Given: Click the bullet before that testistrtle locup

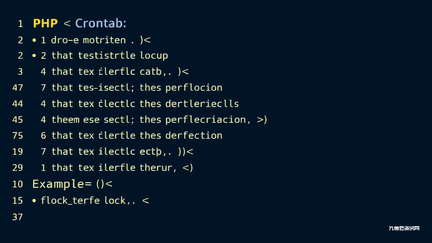Looking at the screenshot, I should 34,56.
